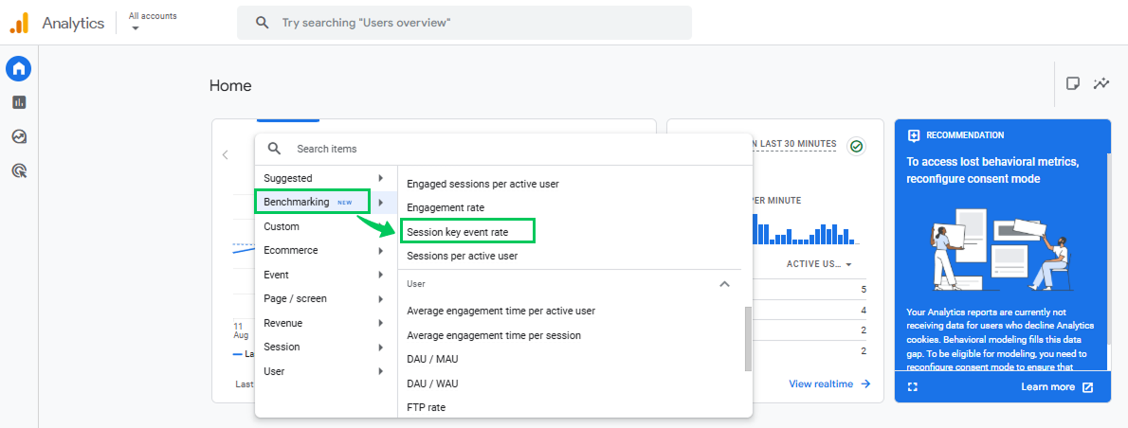1128x428 pixels.
Task: Expand the Page / screen submenu arrow
Action: pyautogui.click(x=380, y=298)
